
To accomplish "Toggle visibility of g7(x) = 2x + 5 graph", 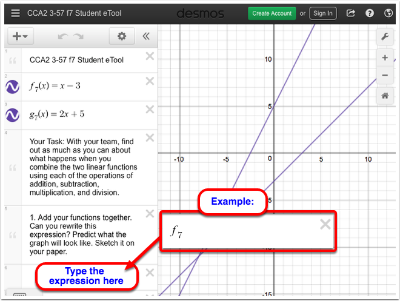I will [x=12, y=115].
